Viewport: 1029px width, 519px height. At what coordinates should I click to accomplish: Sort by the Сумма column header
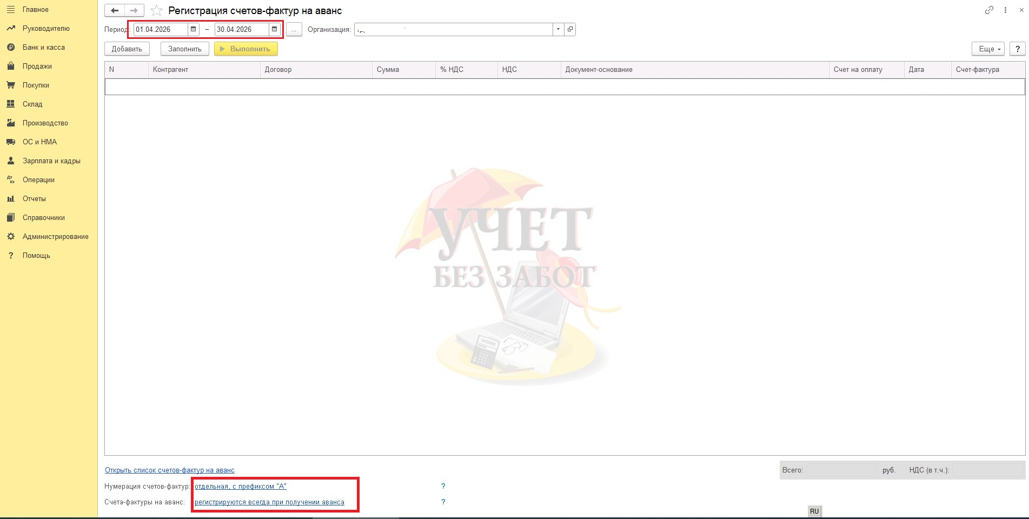click(x=404, y=70)
